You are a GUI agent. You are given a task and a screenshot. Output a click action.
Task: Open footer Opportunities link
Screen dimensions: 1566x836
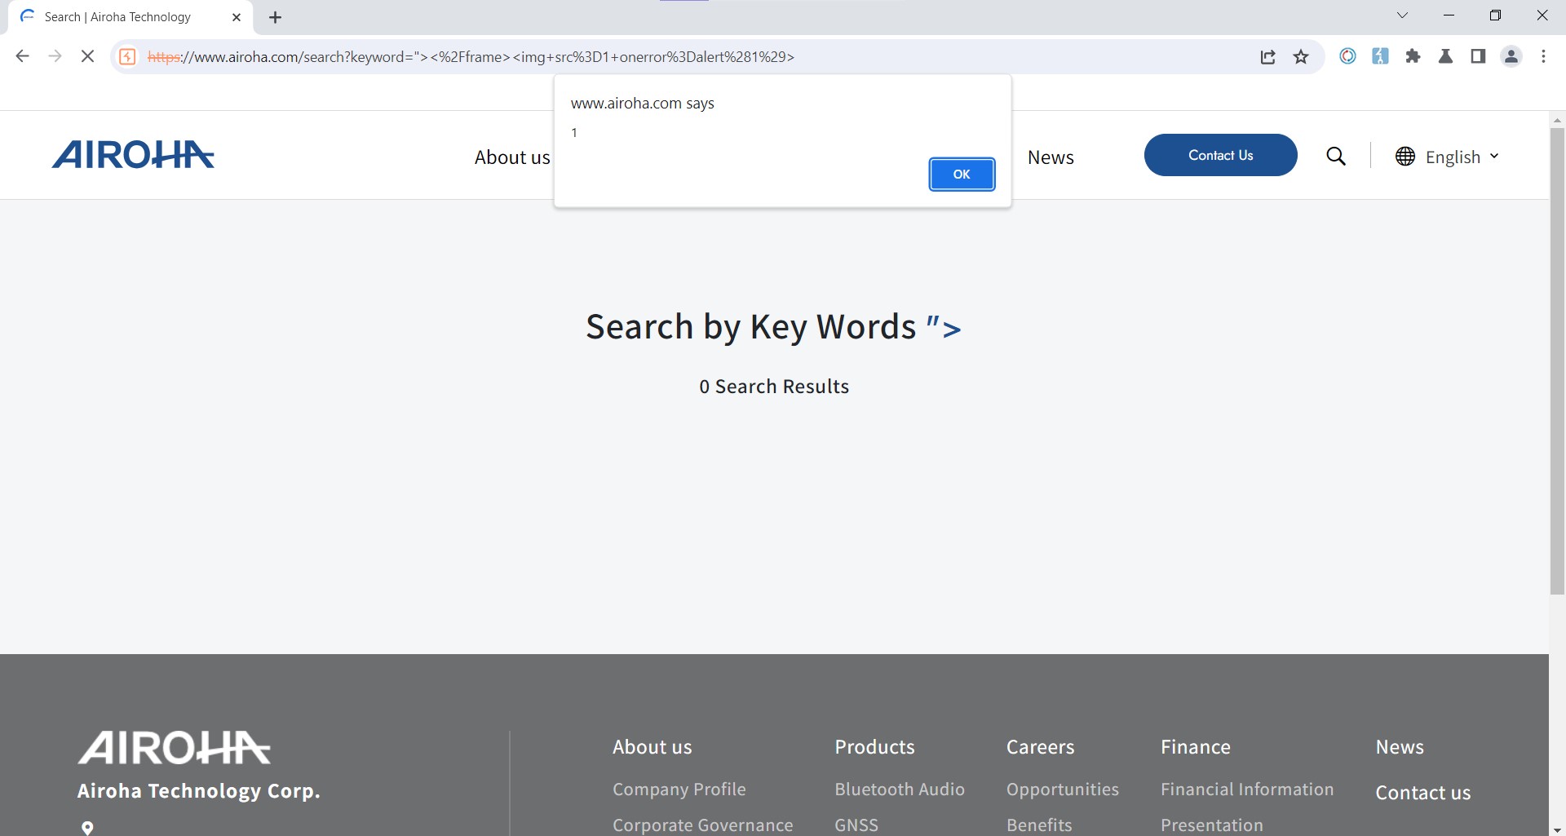pos(1062,790)
